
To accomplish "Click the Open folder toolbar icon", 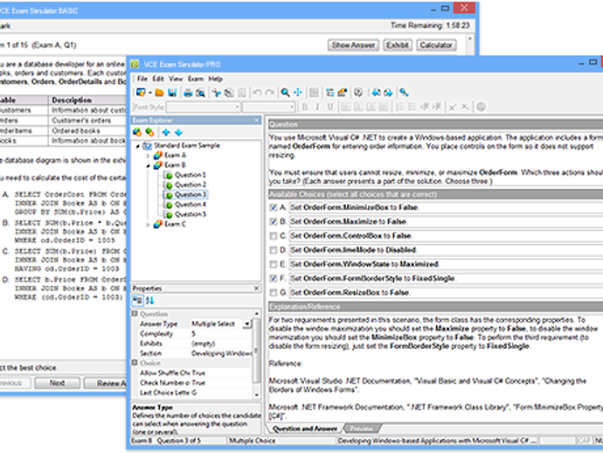I will click(160, 93).
